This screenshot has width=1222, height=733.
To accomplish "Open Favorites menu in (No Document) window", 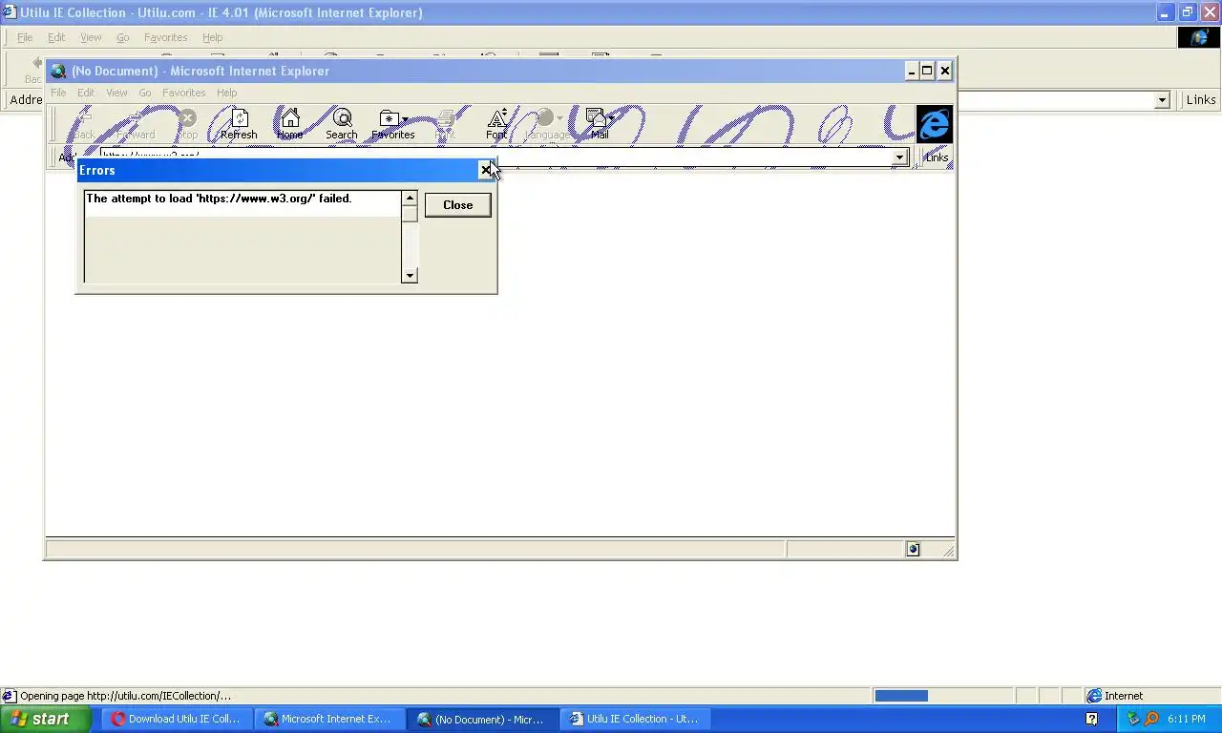I will pyautogui.click(x=184, y=93).
